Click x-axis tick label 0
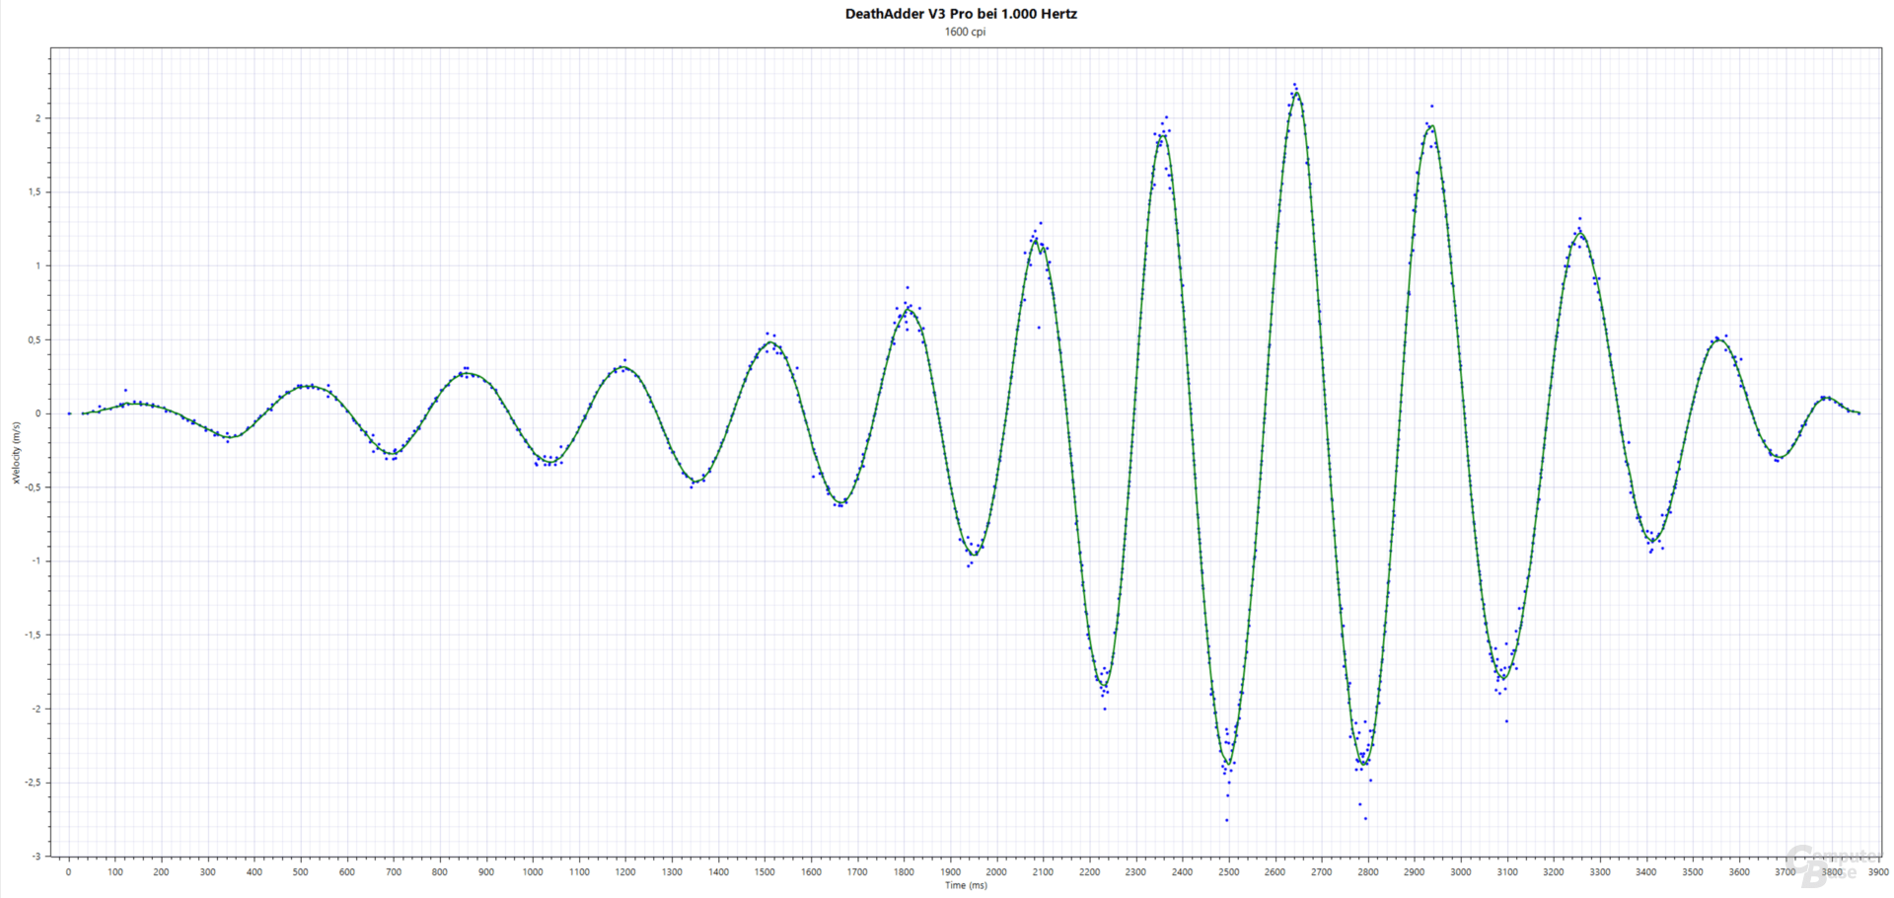Viewport: 1894px width, 898px height. click(x=69, y=871)
